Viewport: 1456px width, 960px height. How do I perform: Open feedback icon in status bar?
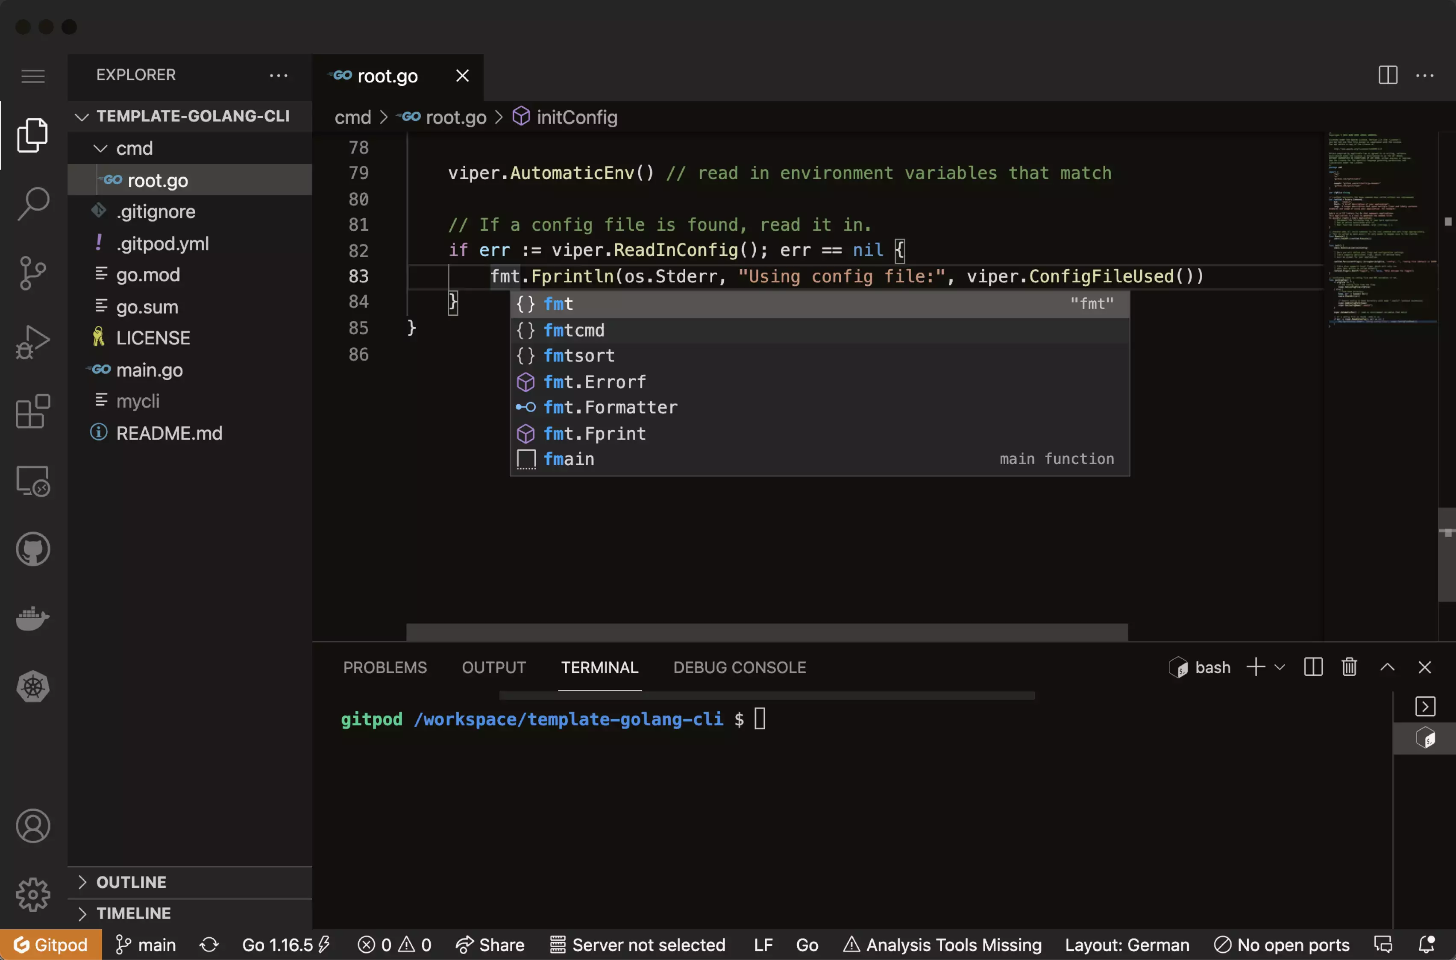(x=1383, y=945)
